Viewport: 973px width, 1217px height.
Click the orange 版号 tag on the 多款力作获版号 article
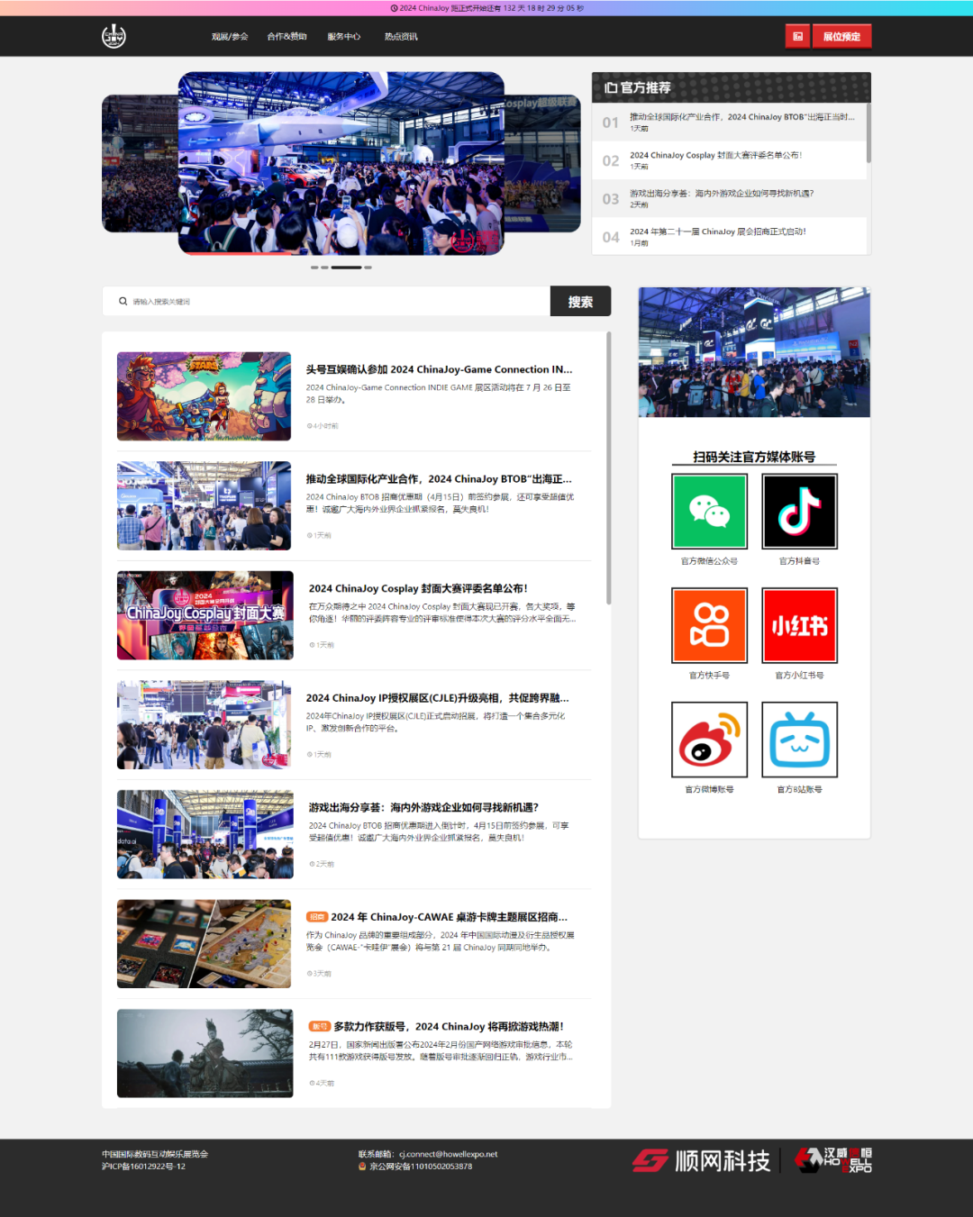(319, 1026)
